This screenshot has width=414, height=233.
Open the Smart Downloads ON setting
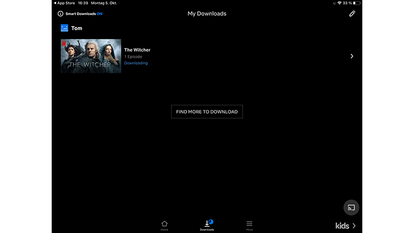point(84,13)
